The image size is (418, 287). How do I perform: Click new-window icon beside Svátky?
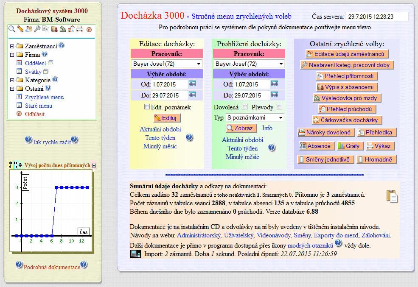click(46, 71)
